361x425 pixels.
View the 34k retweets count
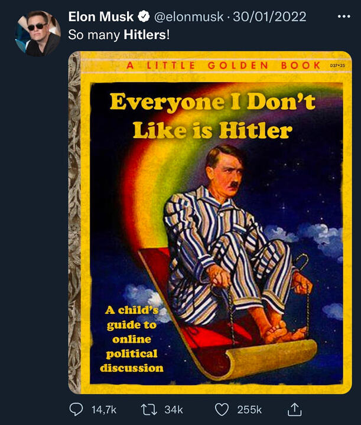(174, 410)
